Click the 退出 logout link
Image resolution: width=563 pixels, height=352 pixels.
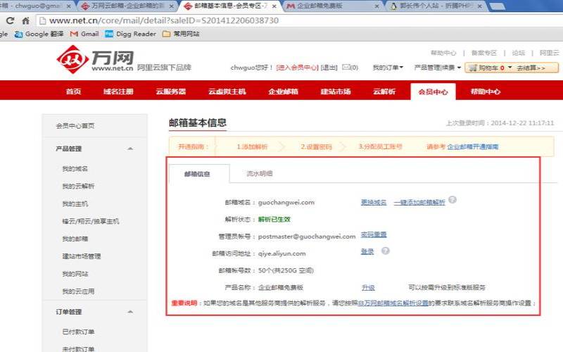point(329,67)
